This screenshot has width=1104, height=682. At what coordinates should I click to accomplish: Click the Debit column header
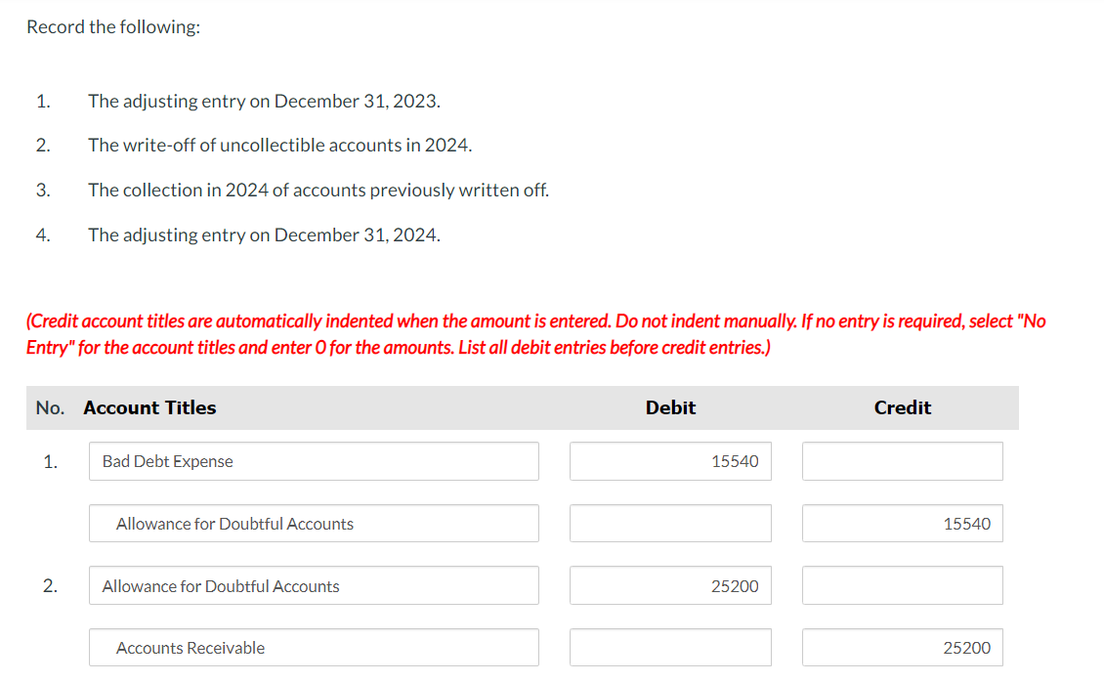[670, 407]
